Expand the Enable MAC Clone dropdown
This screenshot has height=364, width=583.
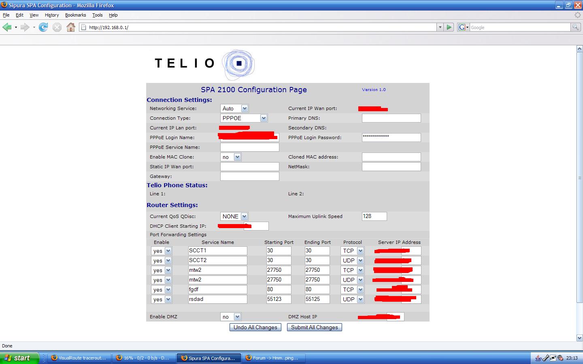[x=231, y=157]
